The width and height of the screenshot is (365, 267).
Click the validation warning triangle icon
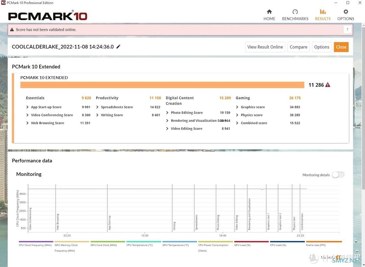tap(12, 29)
